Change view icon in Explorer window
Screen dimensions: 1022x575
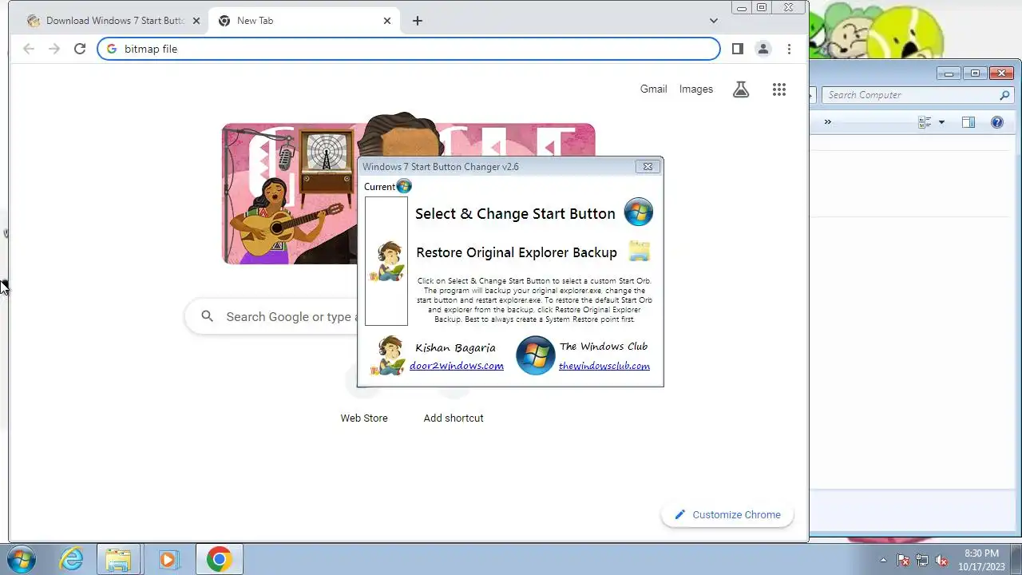pyautogui.click(x=925, y=122)
